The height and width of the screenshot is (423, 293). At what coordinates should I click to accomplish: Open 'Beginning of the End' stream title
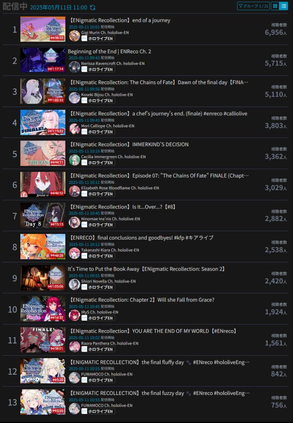110,51
